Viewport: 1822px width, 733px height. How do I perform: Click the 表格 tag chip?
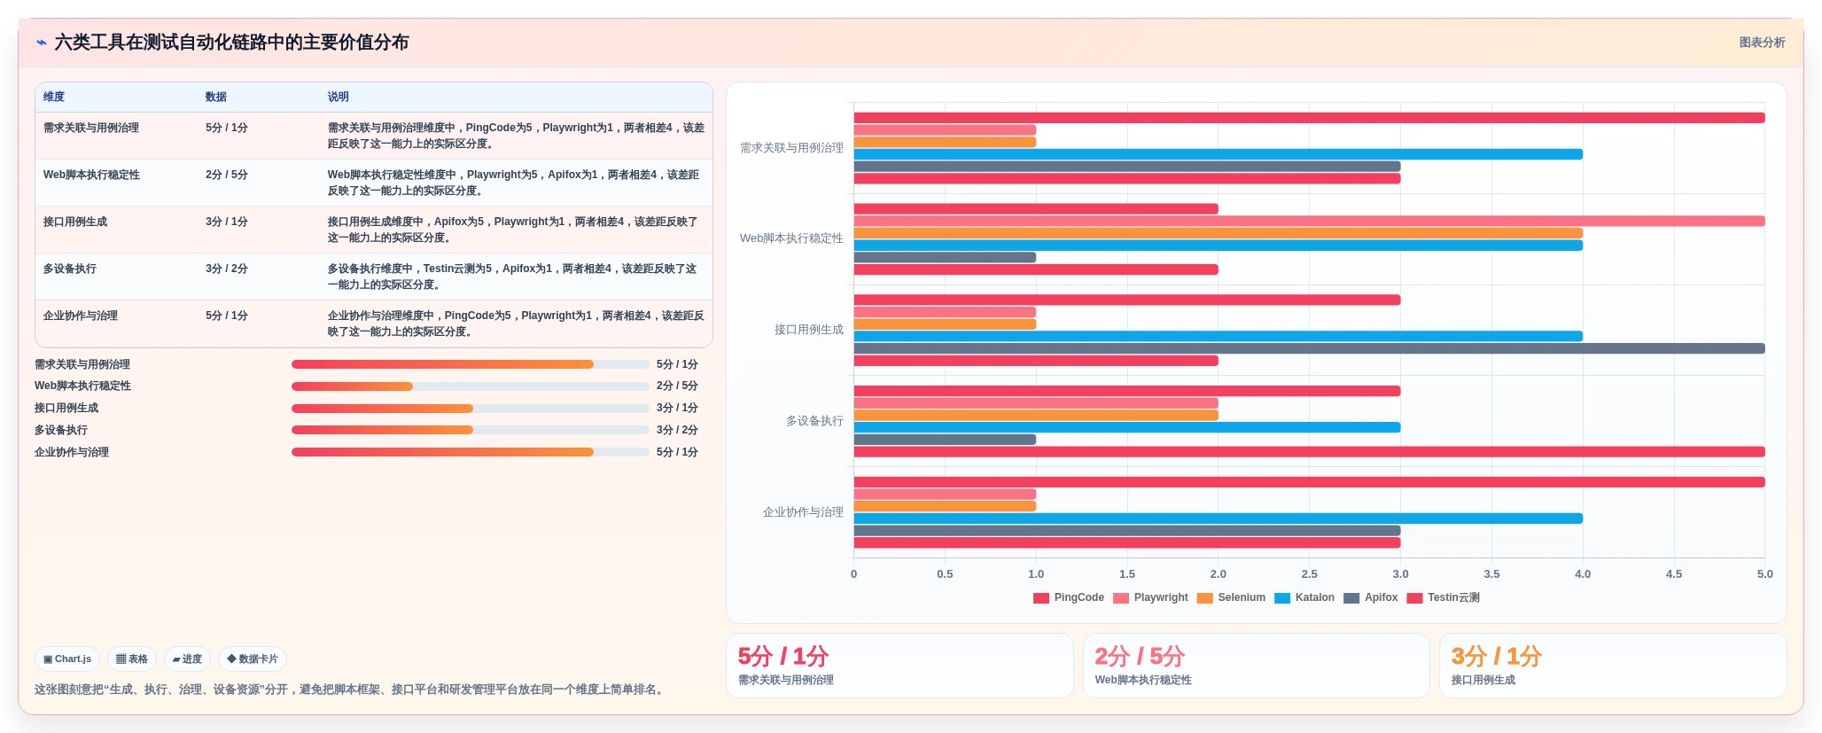132,659
